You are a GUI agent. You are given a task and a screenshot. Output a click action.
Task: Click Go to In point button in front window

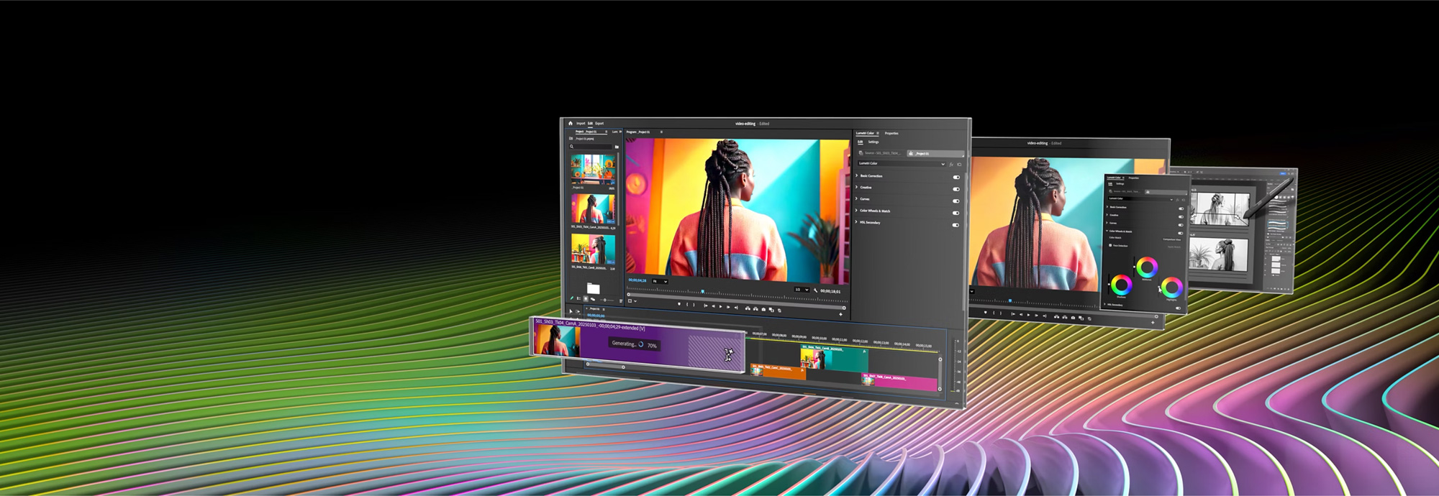[x=706, y=306]
